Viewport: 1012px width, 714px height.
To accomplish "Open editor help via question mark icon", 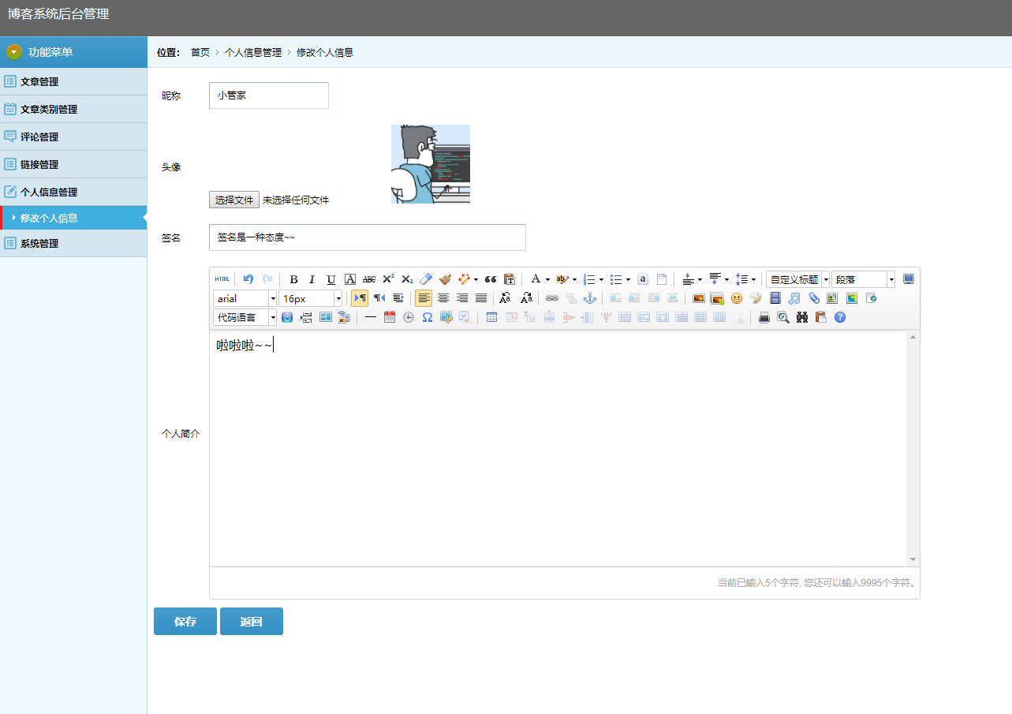I will (x=840, y=317).
